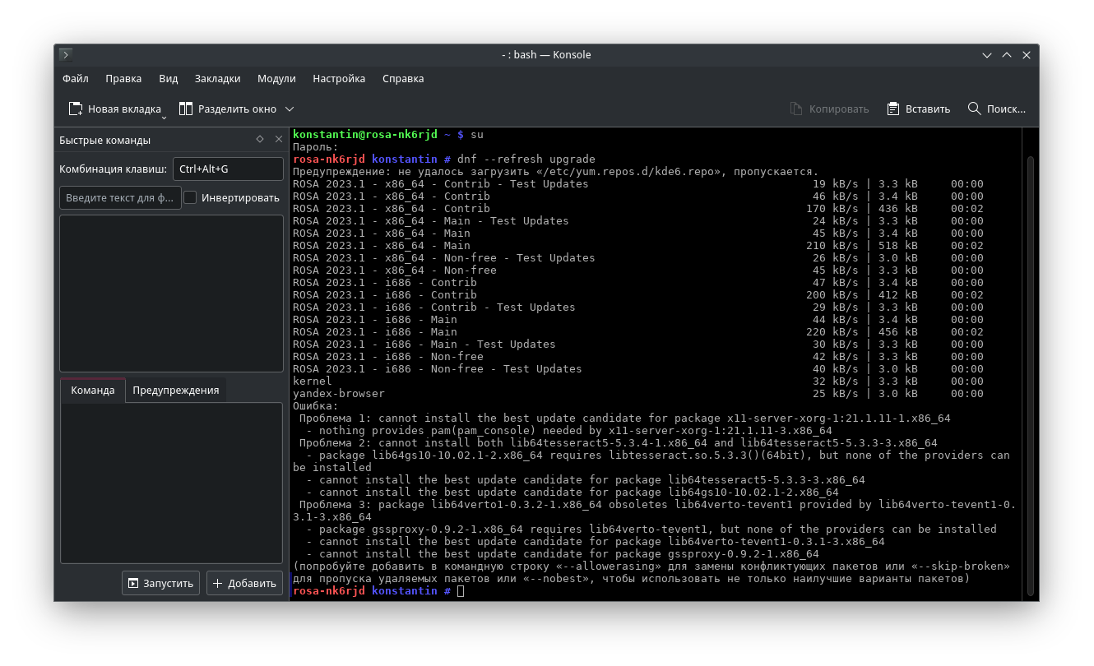Expand the Новая вкладка dropdown arrow

[164, 117]
